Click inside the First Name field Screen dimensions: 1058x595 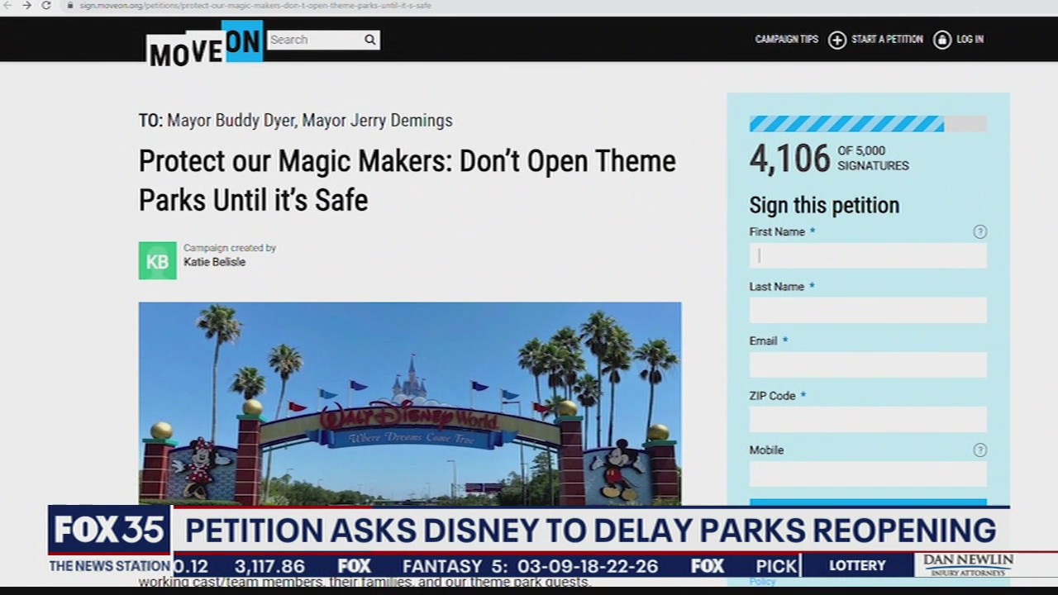click(x=868, y=256)
